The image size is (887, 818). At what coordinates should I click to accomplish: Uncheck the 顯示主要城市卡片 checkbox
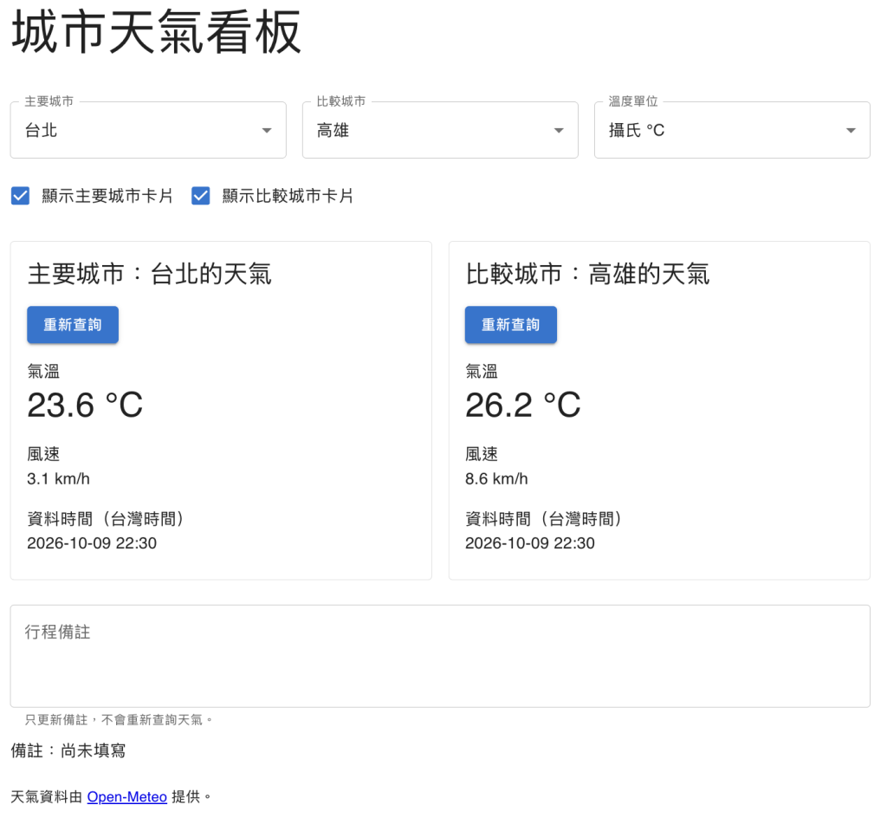[x=21, y=196]
